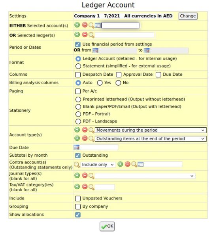This screenshot has height=238, width=217.
Task: Open calendar for 'from' date
Action: pos(95,50)
